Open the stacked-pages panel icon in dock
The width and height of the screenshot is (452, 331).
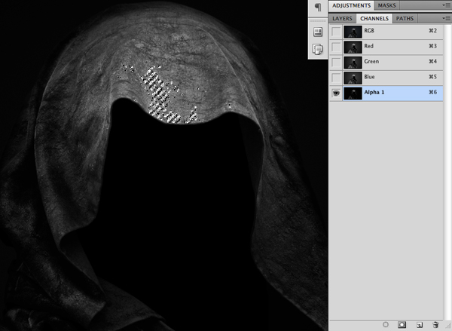tap(317, 50)
